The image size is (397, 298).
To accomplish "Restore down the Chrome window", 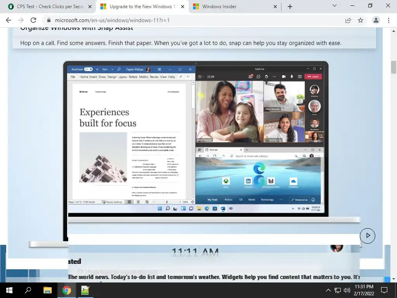I will (370, 5).
